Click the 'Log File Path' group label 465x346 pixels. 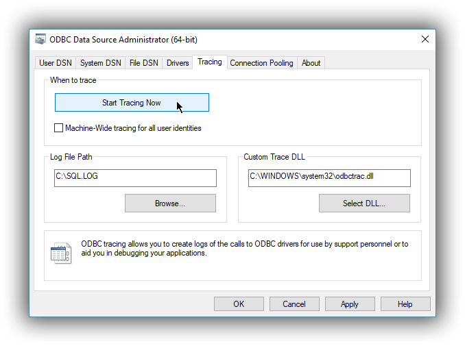[71, 157]
